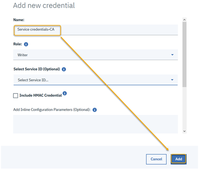The image size is (199, 170).
Task: Click the Inline Configuration Parameters text area
Action: pyautogui.click(x=96, y=124)
